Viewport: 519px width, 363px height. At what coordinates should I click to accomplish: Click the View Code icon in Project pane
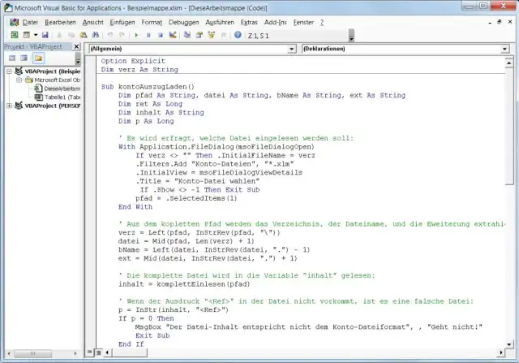pos(12,58)
